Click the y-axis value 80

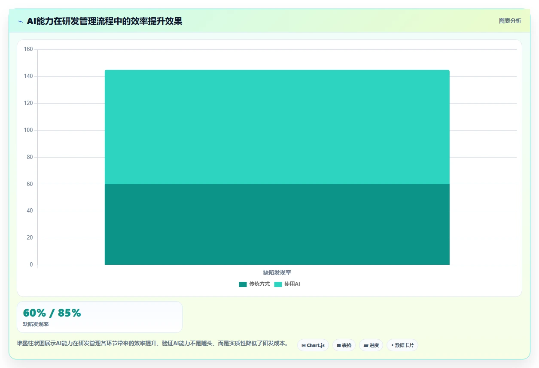pyautogui.click(x=30, y=157)
